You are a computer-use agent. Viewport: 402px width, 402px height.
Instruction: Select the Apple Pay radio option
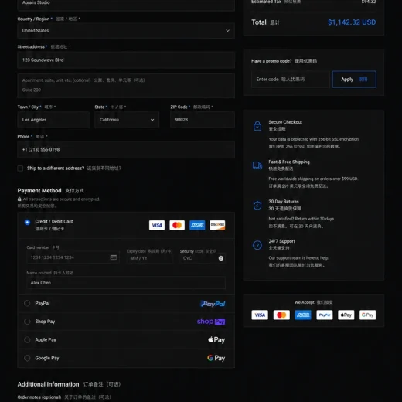point(27,340)
